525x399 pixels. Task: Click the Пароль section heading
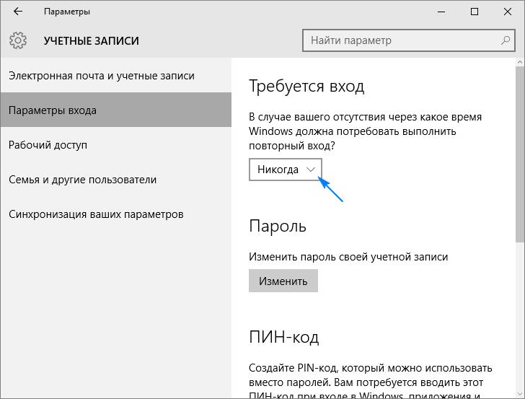click(x=278, y=226)
